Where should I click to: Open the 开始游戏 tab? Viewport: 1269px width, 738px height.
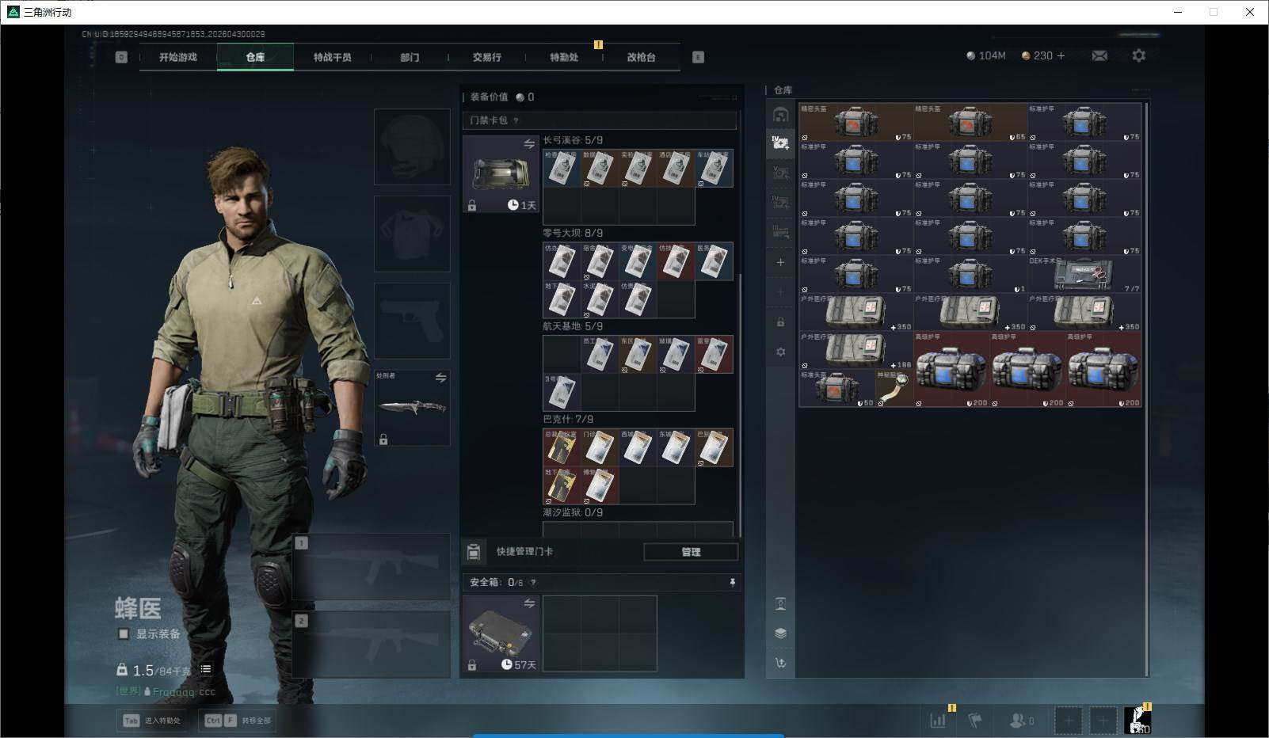(177, 57)
